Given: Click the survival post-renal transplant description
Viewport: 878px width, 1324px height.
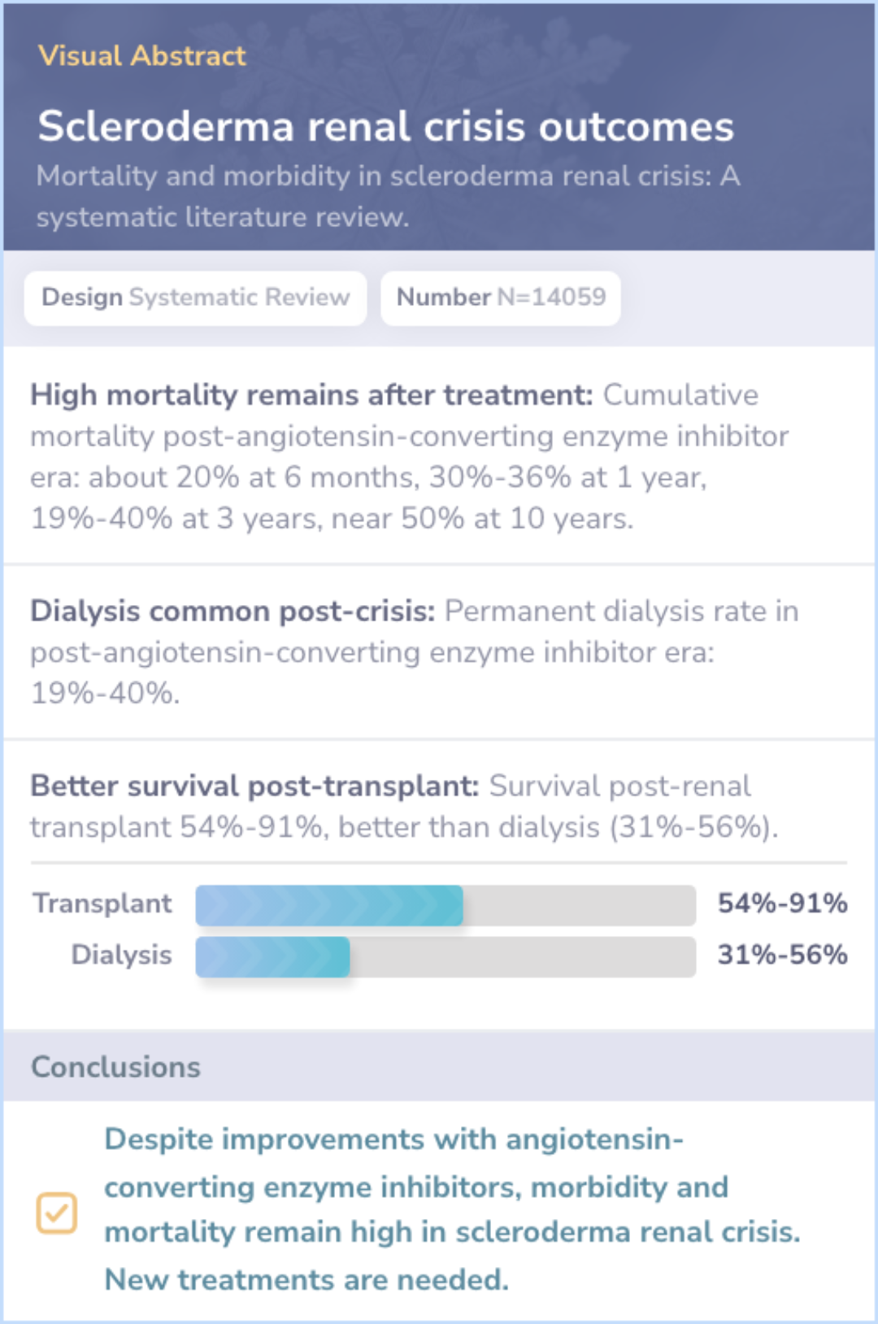Looking at the screenshot, I should [404, 828].
